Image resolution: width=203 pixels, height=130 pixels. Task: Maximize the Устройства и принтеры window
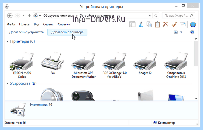pyautogui.click(x=183, y=6)
